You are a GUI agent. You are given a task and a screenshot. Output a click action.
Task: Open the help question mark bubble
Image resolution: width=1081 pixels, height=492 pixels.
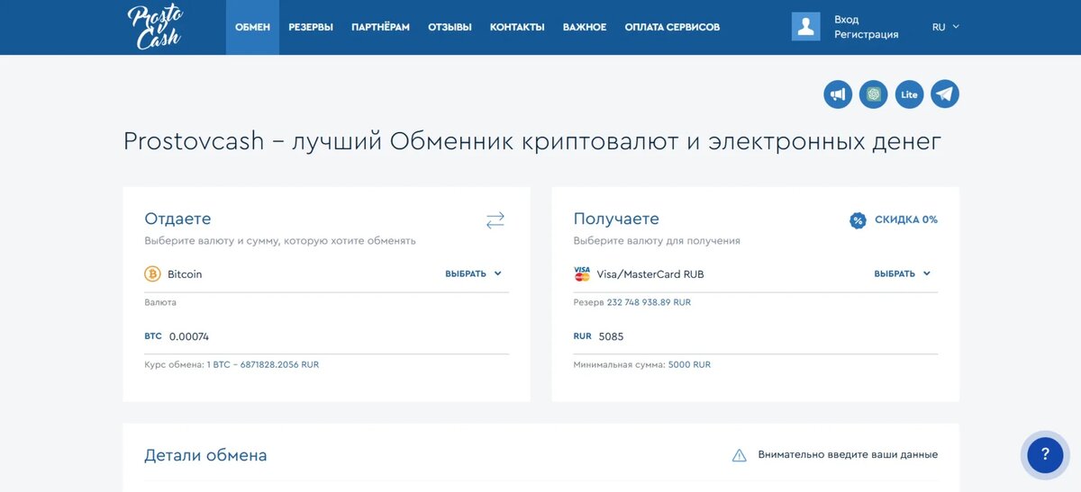click(1045, 454)
